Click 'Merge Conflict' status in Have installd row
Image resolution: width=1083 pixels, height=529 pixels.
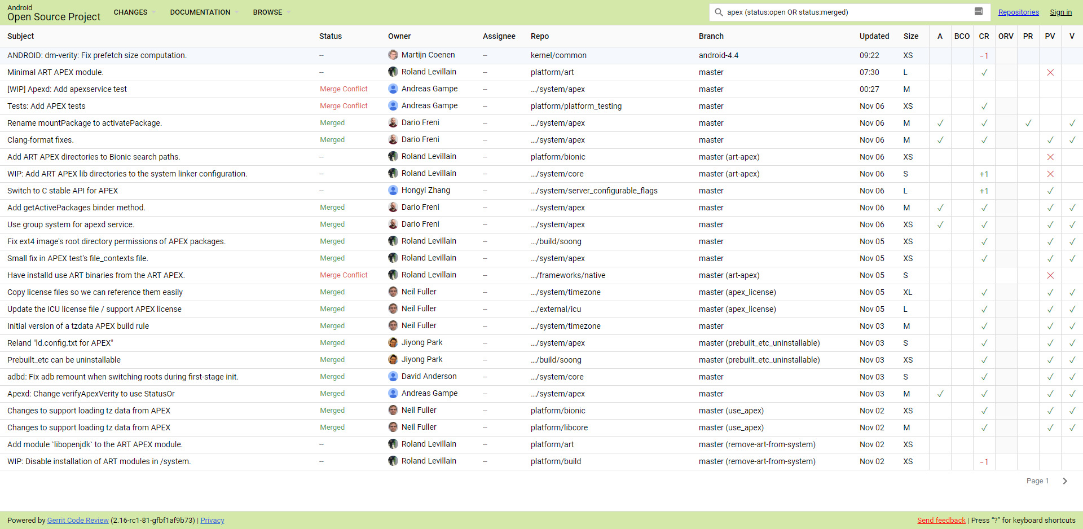coord(344,275)
